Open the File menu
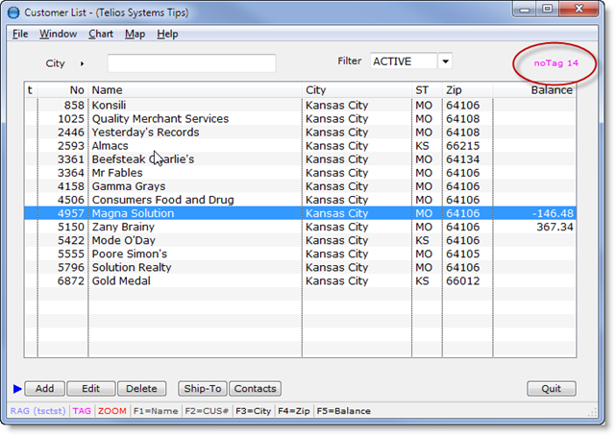Viewport: 615px width, 435px height. click(x=20, y=34)
